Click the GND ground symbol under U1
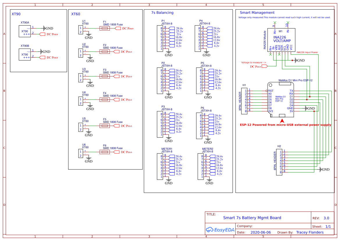Image resolution: width=340 pixels, height=241 pixels. pyautogui.click(x=88, y=36)
